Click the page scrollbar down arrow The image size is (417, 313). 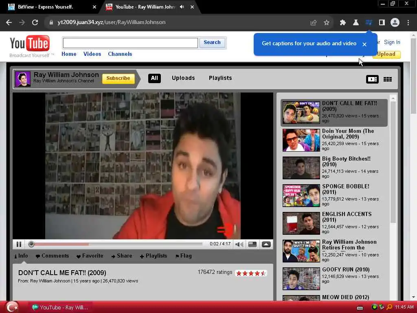point(413,297)
